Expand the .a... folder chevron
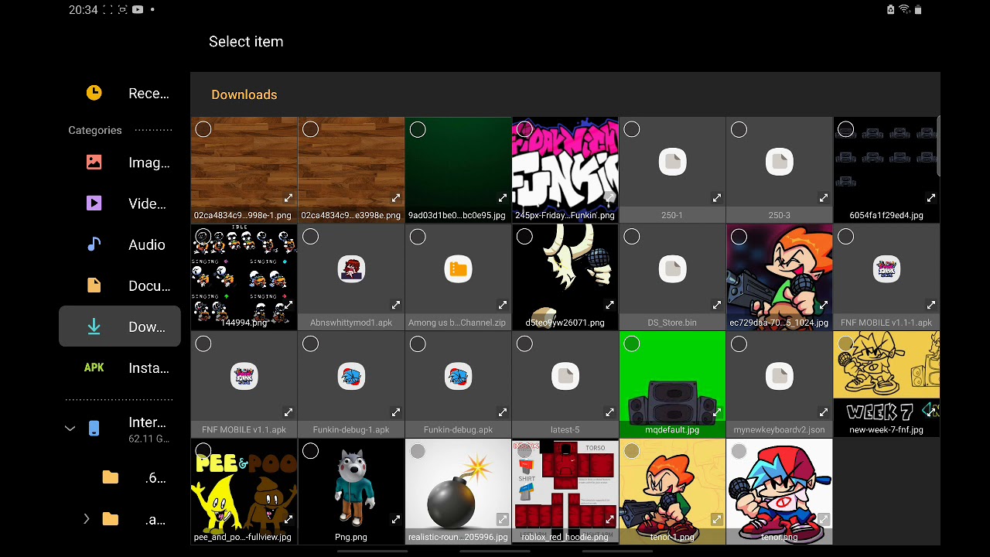This screenshot has height=557, width=990. pos(86,519)
